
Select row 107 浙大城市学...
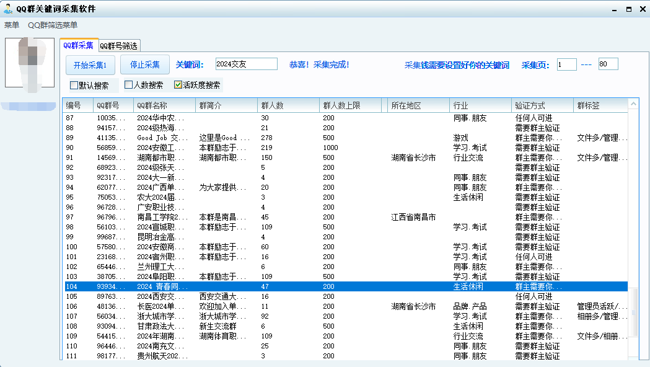click(346, 316)
